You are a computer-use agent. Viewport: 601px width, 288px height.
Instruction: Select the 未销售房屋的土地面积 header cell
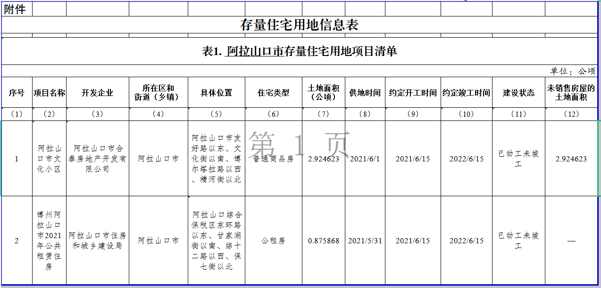(571, 92)
